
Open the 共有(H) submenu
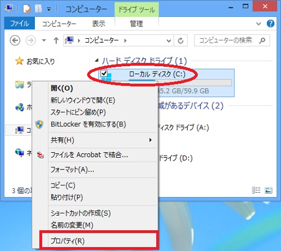102,140
